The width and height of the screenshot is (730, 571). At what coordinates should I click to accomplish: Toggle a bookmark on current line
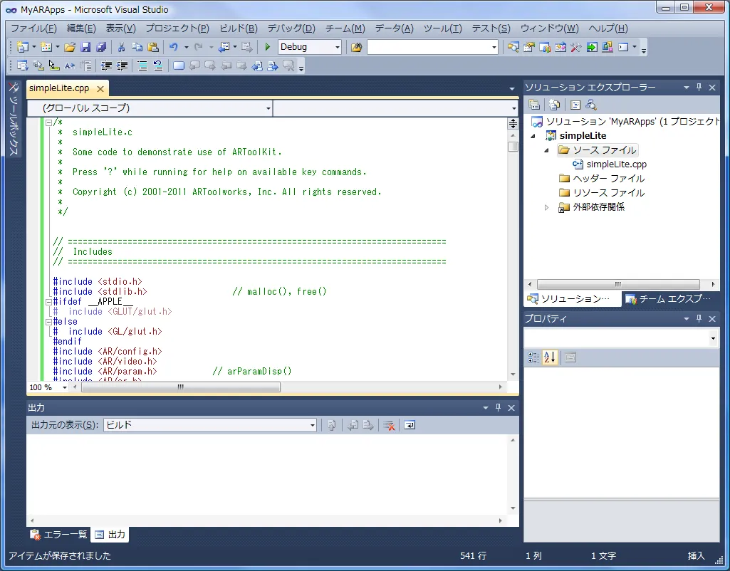(x=179, y=66)
